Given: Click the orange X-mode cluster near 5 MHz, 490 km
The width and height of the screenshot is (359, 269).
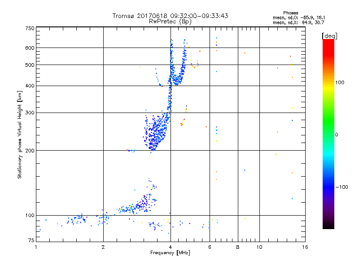Looking at the screenshot, I should click(x=195, y=65).
